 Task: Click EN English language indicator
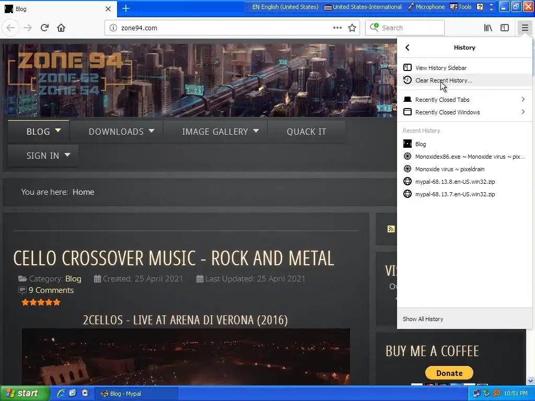(x=285, y=7)
